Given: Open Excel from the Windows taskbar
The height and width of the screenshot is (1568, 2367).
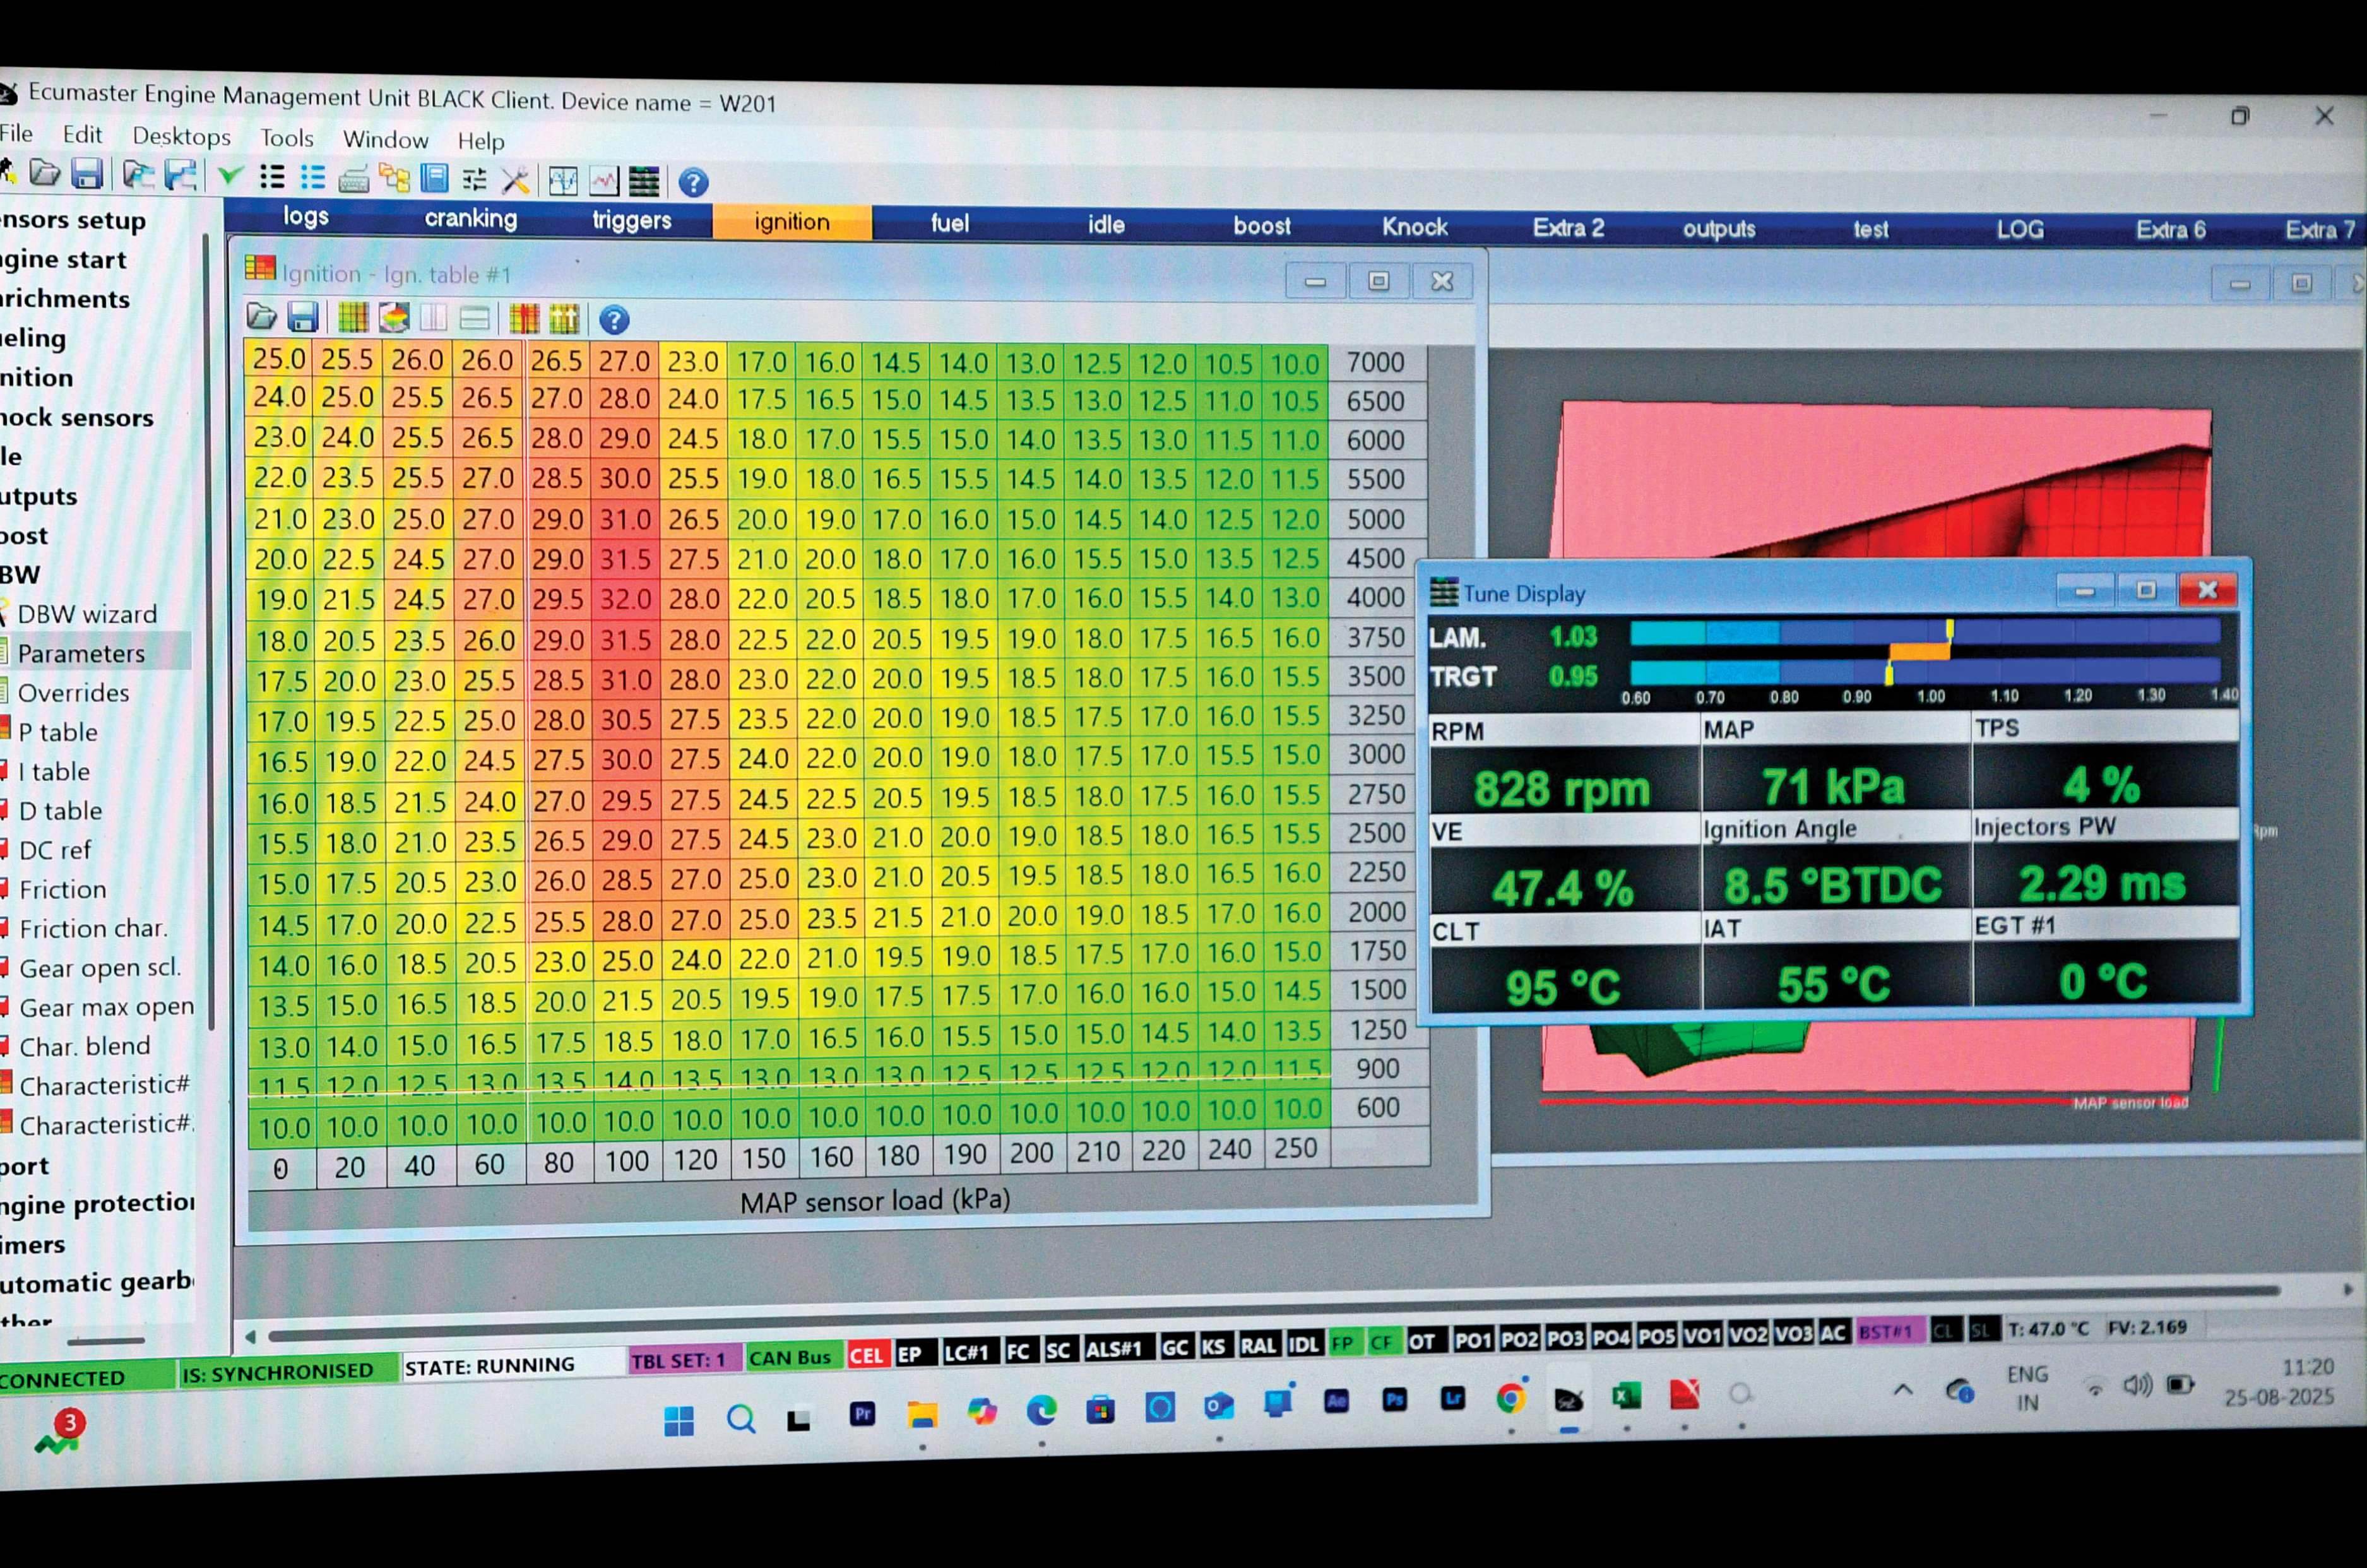Looking at the screenshot, I should point(1626,1396).
